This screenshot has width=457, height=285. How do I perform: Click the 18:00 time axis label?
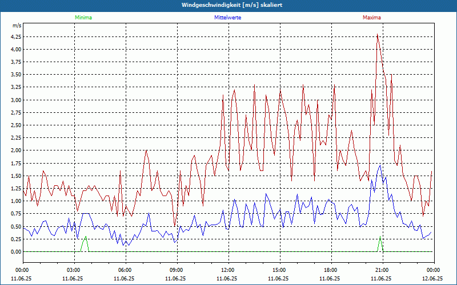click(x=331, y=270)
